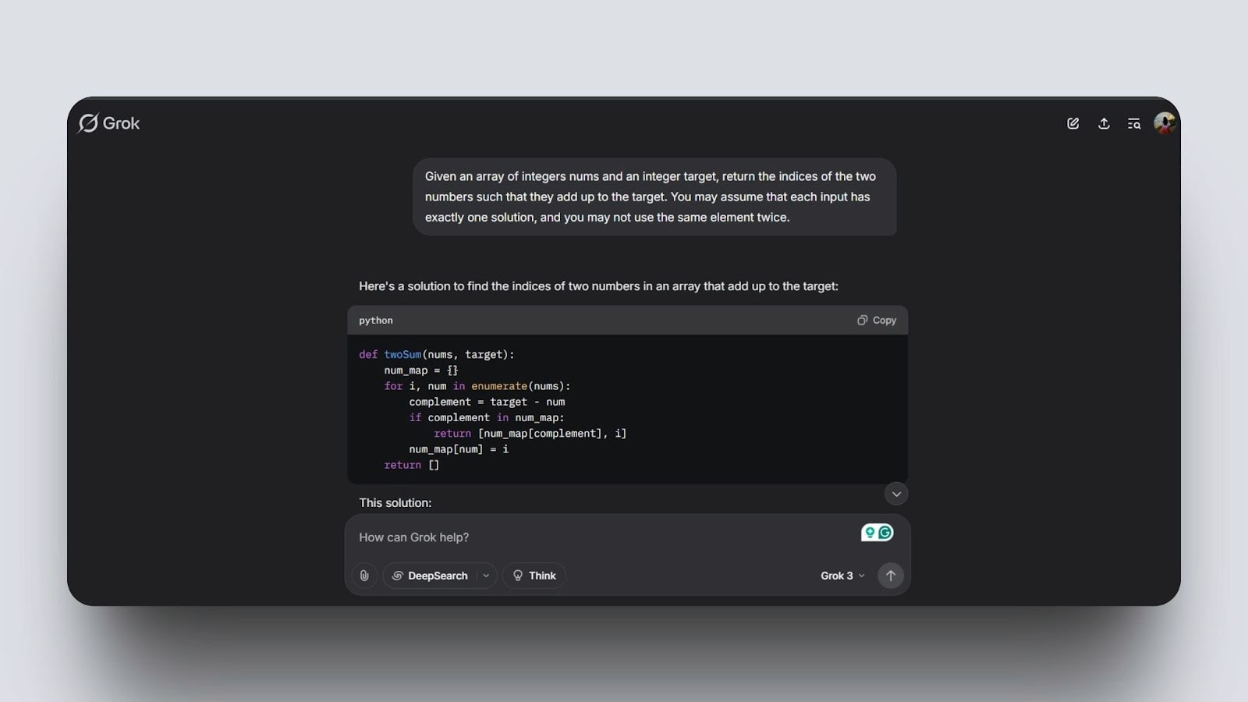This screenshot has width=1248, height=702.
Task: Click the send message arrow button
Action: click(891, 576)
